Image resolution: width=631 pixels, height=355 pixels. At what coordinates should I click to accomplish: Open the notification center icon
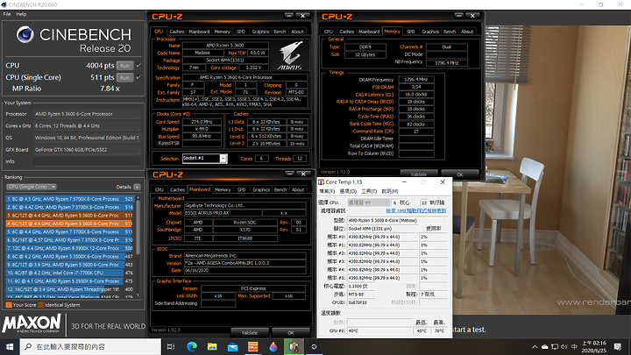[x=618, y=346]
